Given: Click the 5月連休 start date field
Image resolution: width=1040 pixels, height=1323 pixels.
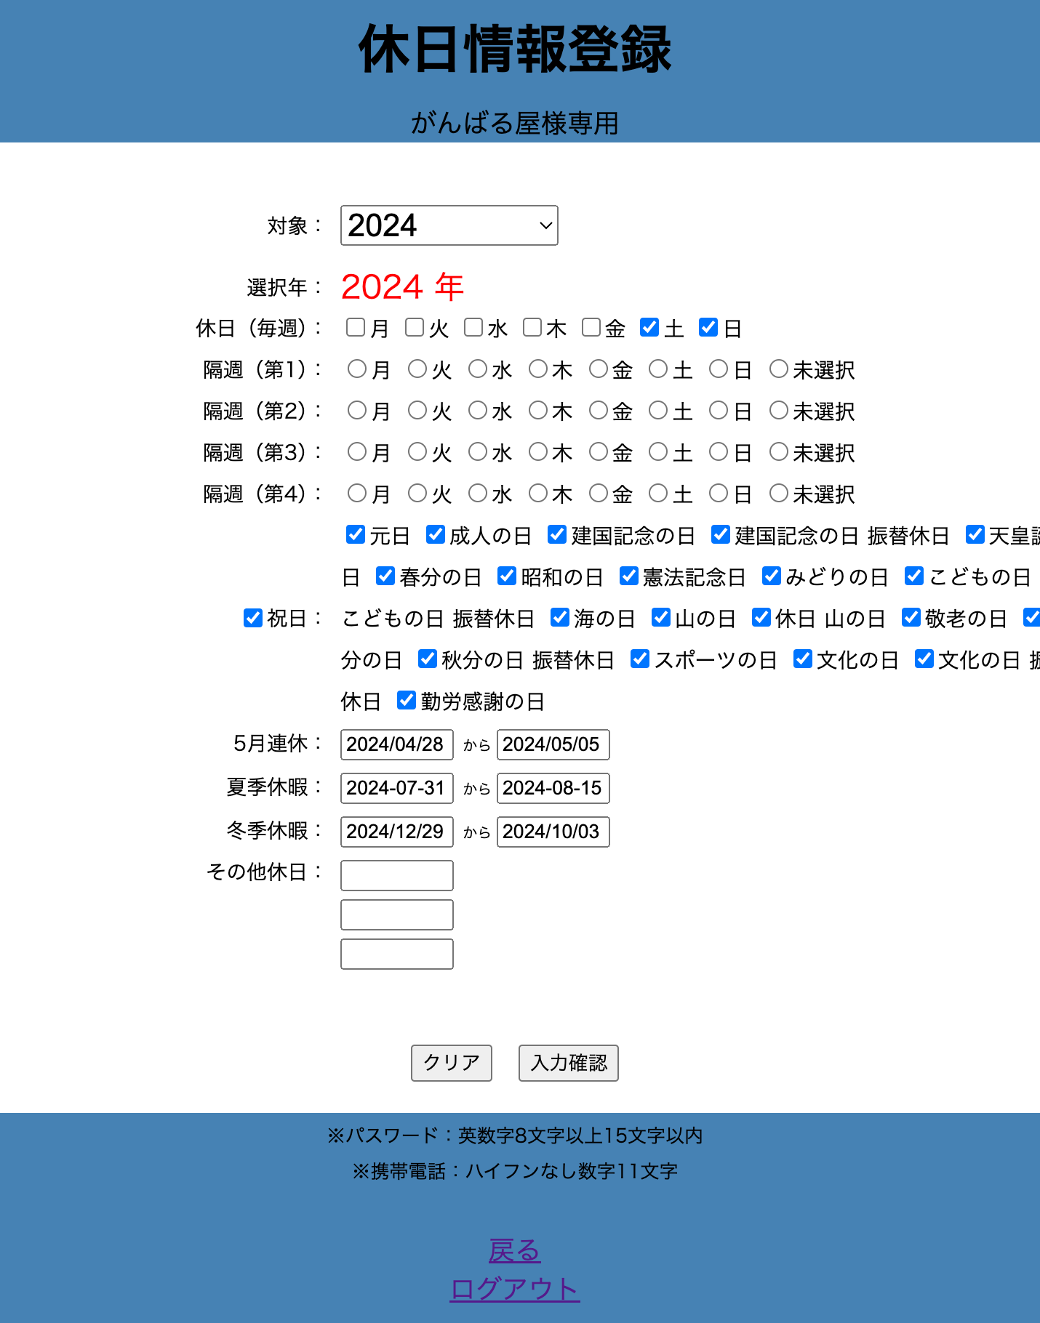Looking at the screenshot, I should (396, 744).
